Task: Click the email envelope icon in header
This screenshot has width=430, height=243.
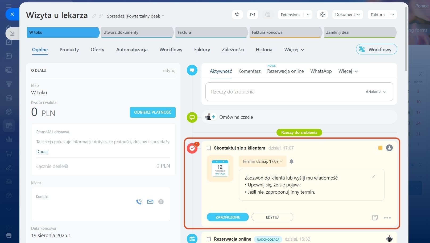Action: (253, 15)
